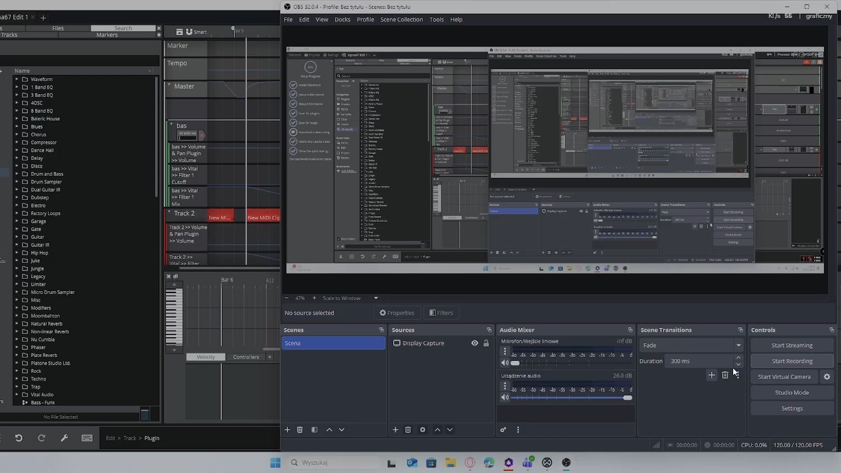
Task: Open the Scene Collection menu
Action: coord(401,20)
